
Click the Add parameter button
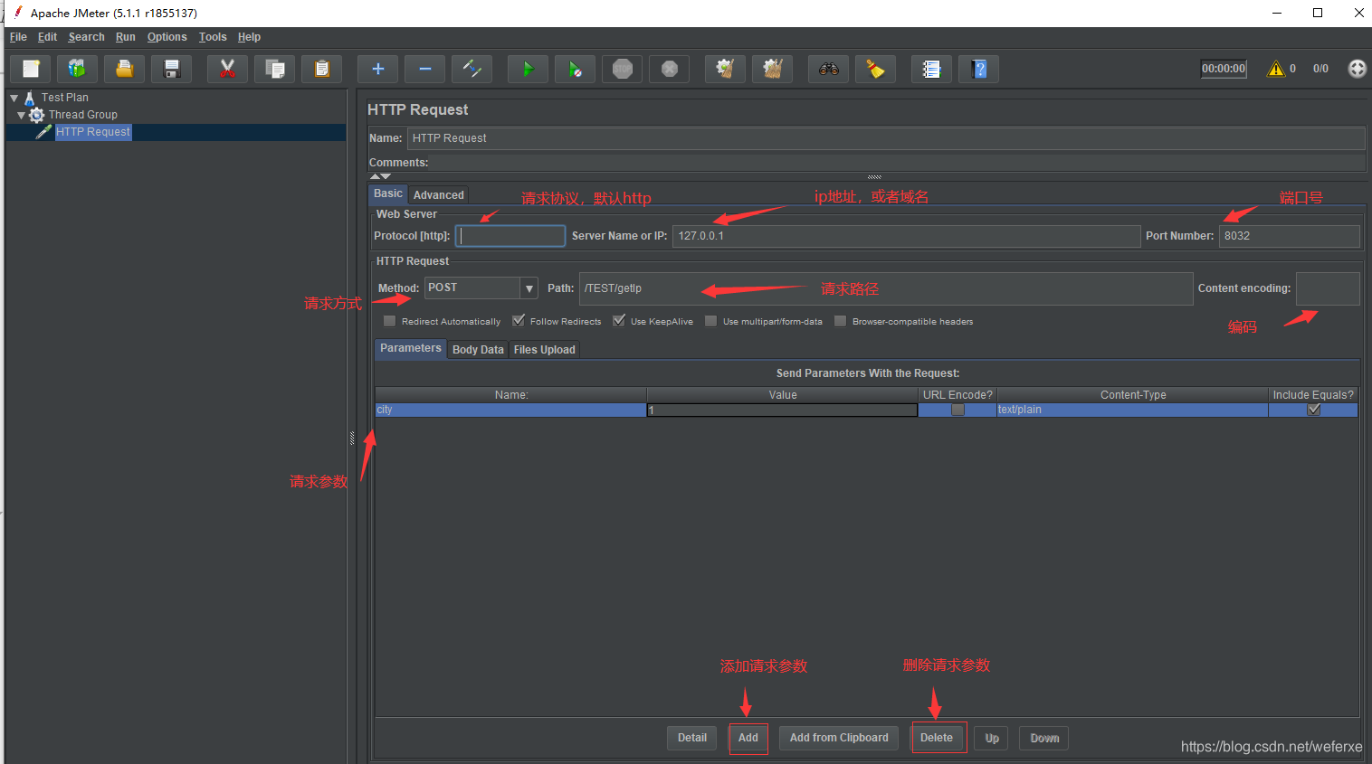tap(748, 738)
